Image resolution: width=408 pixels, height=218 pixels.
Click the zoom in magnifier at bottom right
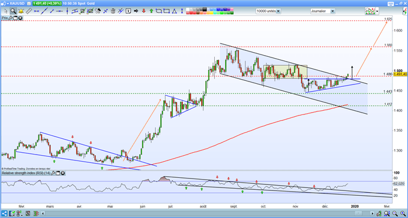click(403, 214)
